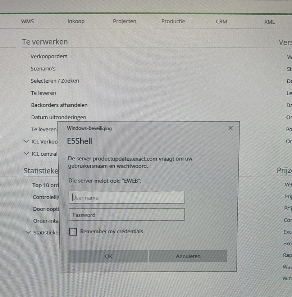Switch to the Inkoop tab

point(76,21)
